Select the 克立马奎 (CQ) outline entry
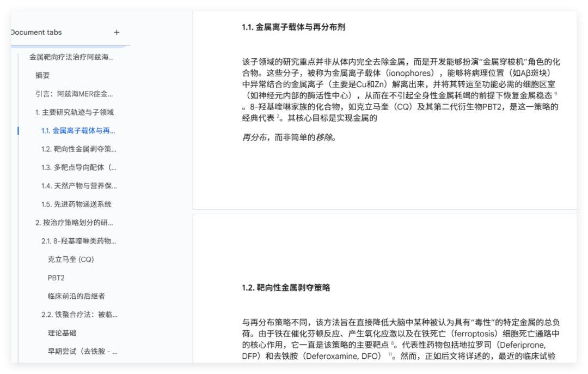This screenshot has width=588, height=374. (70, 260)
